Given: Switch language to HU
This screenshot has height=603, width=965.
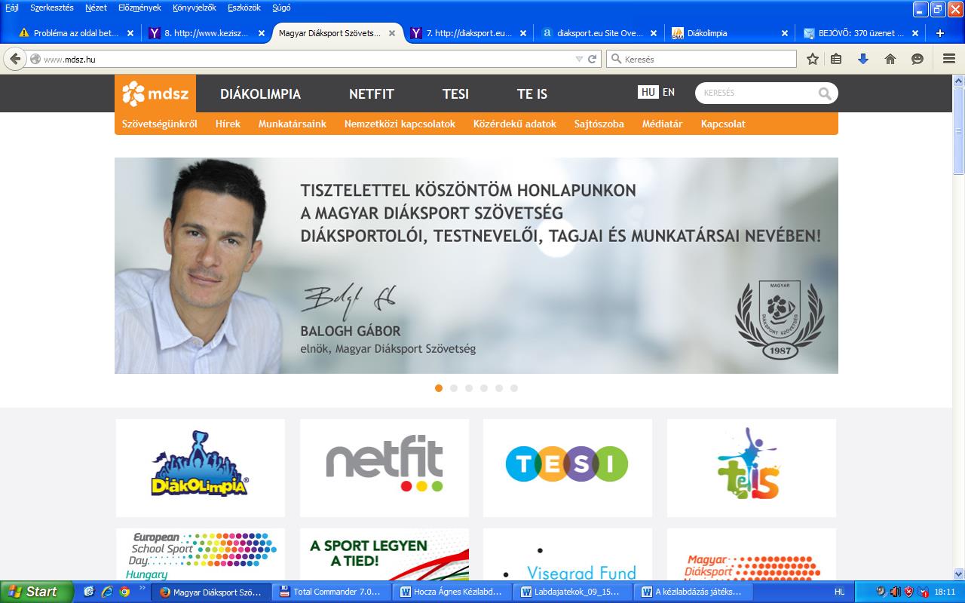Looking at the screenshot, I should [x=648, y=92].
